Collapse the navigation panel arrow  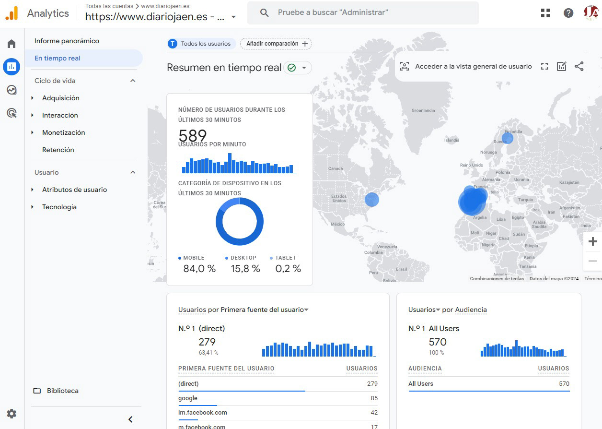tap(130, 419)
